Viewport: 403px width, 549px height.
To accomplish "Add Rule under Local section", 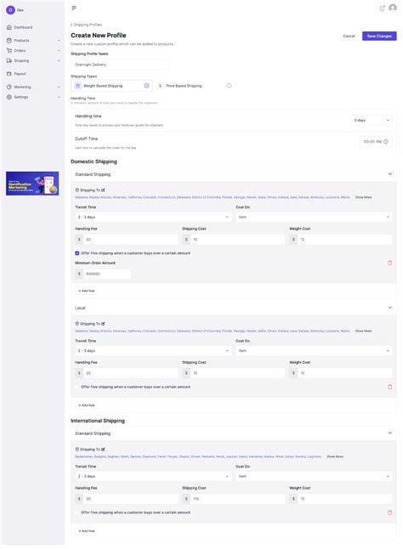I will [87, 405].
